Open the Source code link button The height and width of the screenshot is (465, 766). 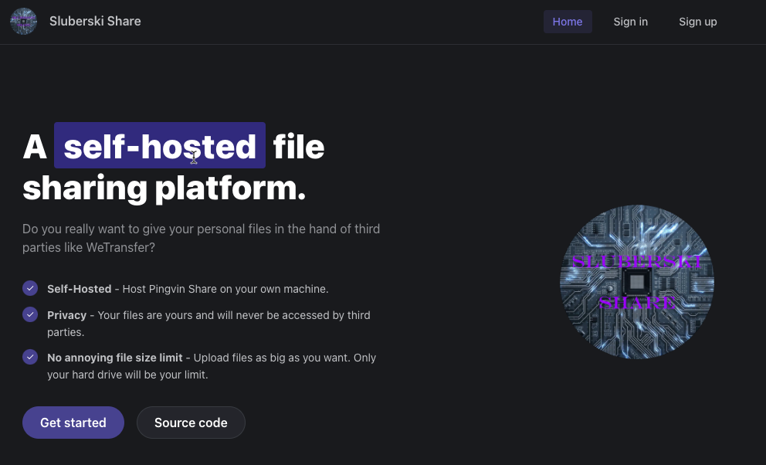(x=191, y=423)
